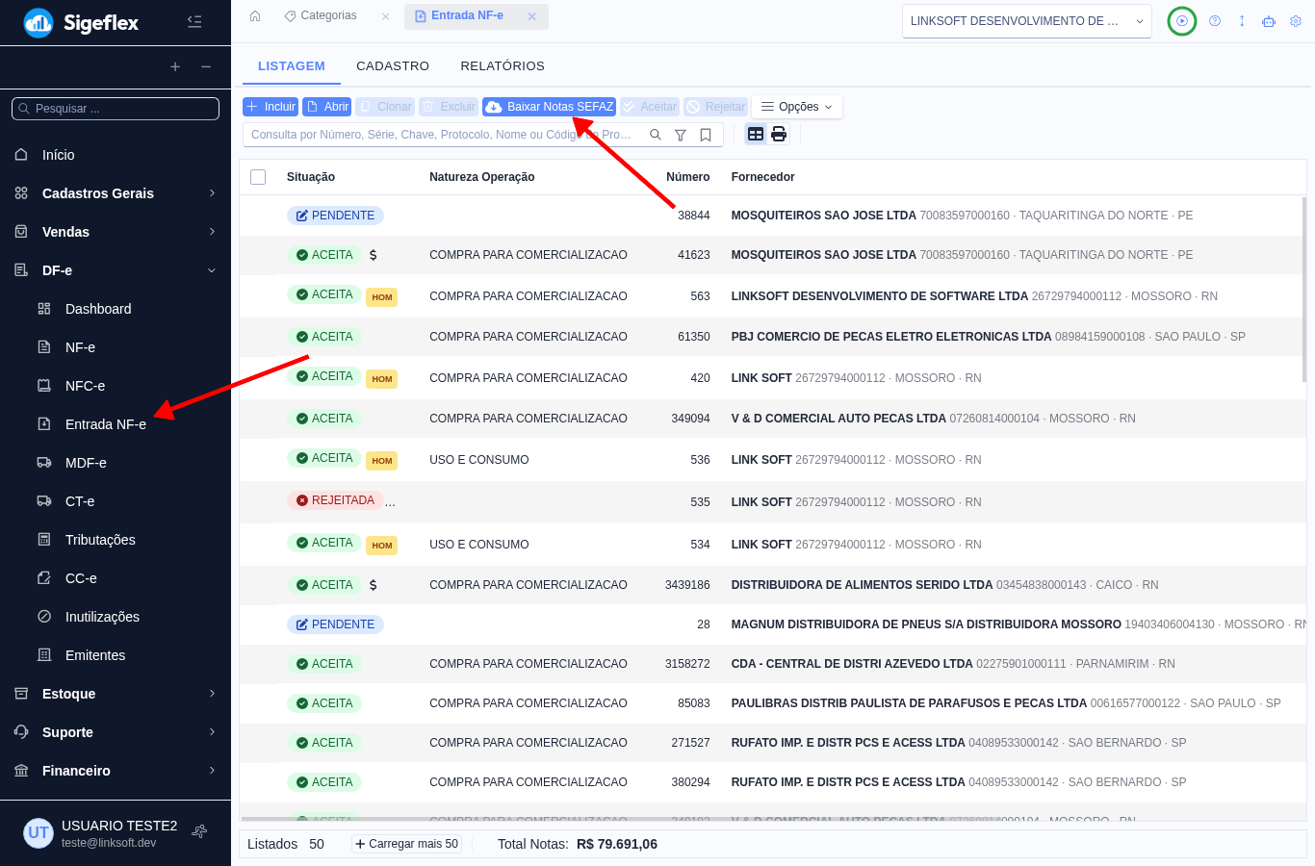The width and height of the screenshot is (1315, 866).
Task: Select row MAGNUM DISTRIBUIDORA DE PNEUS
Action: tap(773, 624)
